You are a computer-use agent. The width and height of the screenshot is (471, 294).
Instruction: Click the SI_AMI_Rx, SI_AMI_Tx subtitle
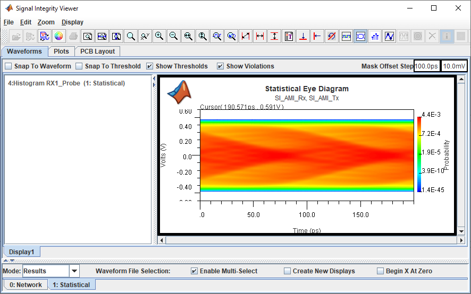(x=307, y=98)
